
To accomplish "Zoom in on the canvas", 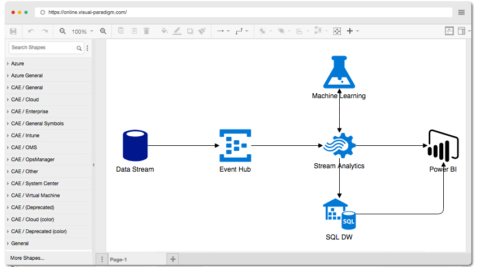I will [x=103, y=31].
